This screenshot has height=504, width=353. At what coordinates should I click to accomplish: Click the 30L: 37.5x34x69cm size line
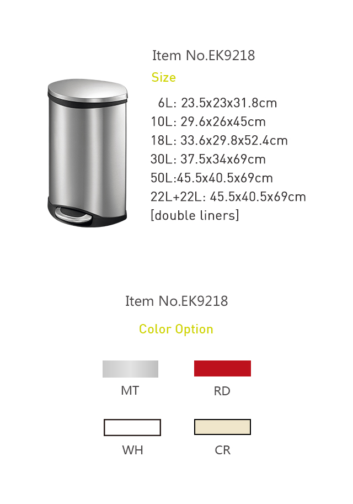tap(208, 159)
